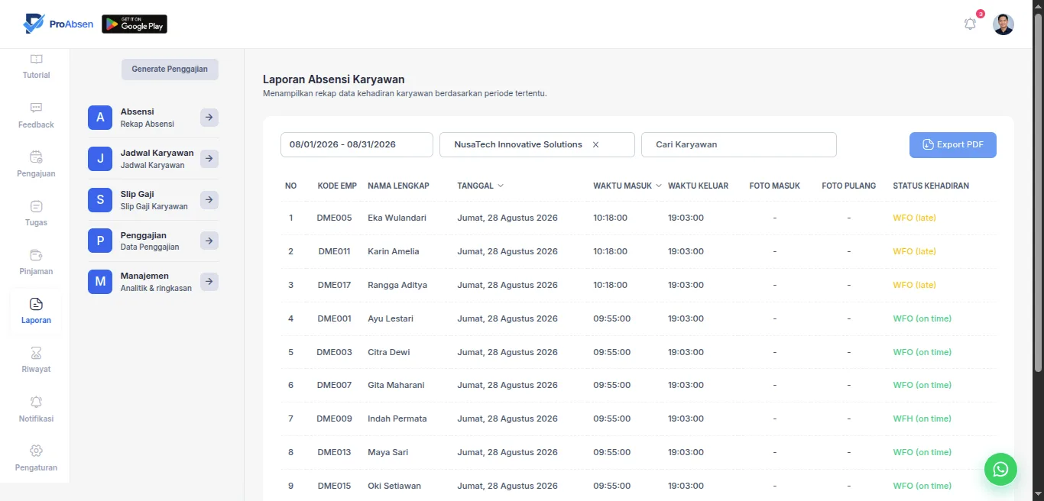Open the Penggajian arrow button
The height and width of the screenshot is (501, 1044).
(209, 241)
